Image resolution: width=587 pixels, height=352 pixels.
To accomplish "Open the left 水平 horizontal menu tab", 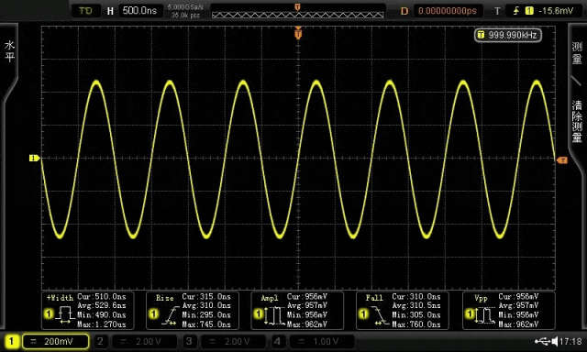I will pos(9,51).
